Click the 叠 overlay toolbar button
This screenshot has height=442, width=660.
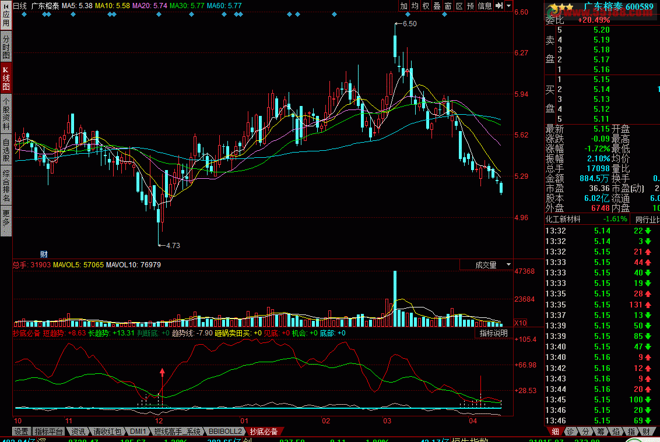coord(437,6)
